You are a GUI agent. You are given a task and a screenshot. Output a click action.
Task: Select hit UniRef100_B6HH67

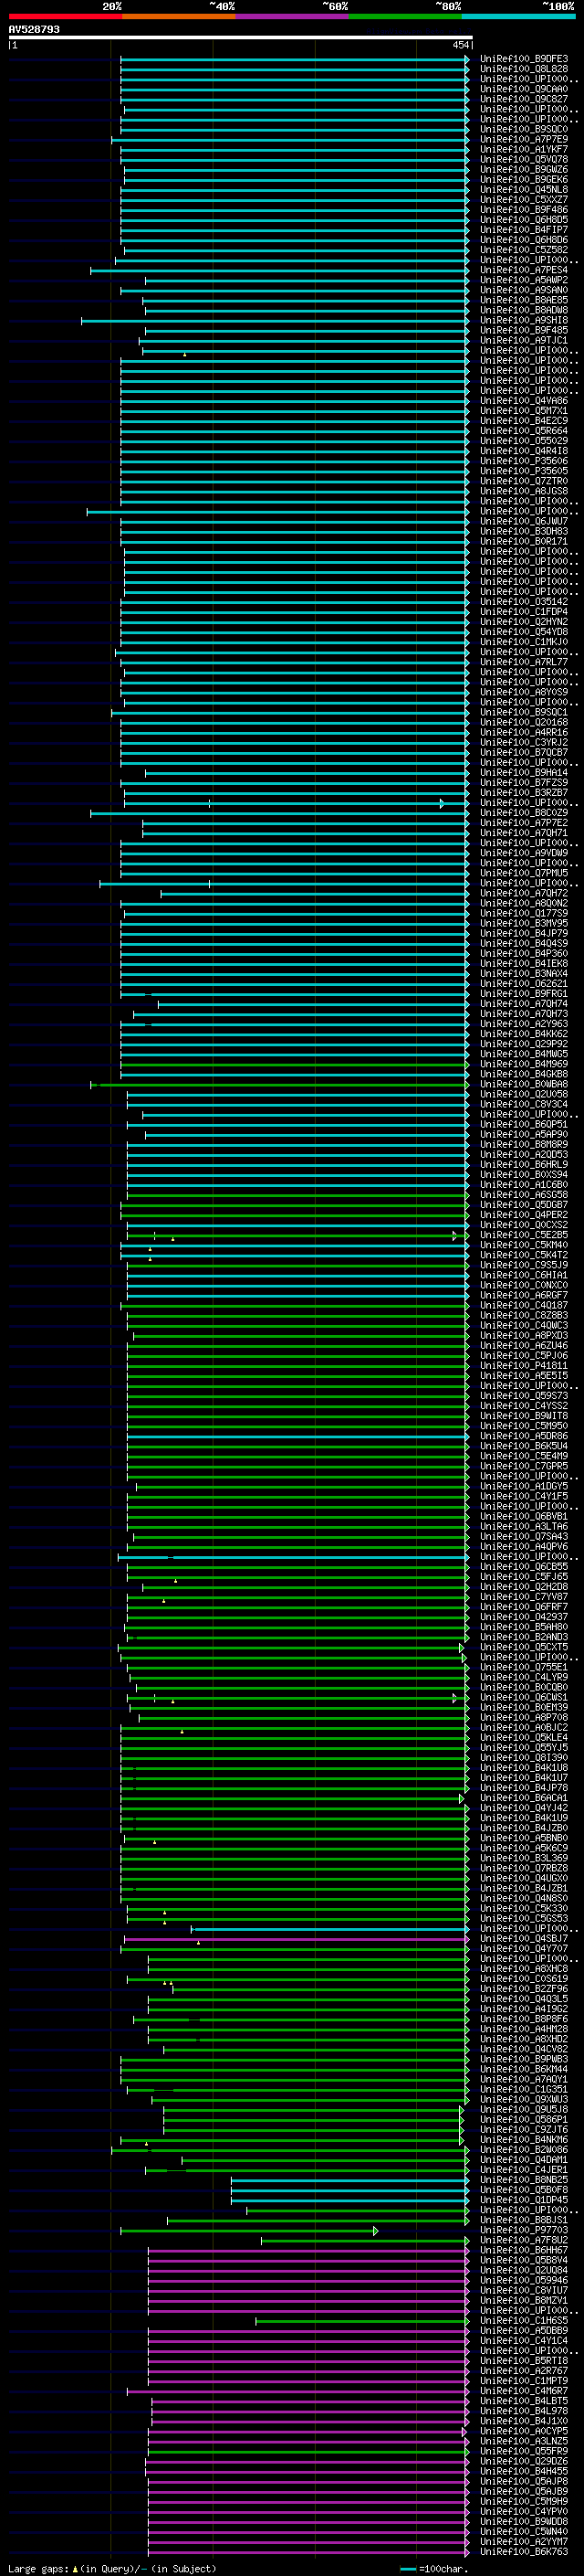(x=523, y=2250)
